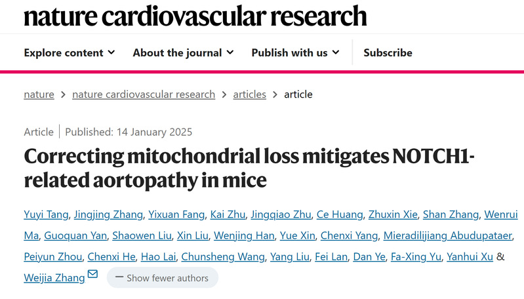Click the Subscribe link
This screenshot has width=524, height=299.
[388, 52]
